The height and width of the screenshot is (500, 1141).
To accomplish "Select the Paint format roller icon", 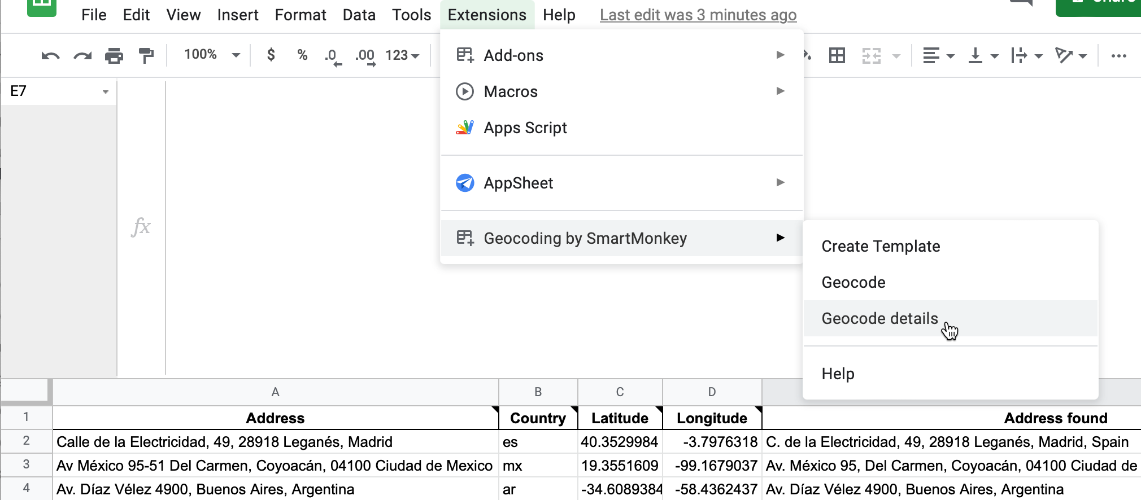I will click(x=146, y=56).
